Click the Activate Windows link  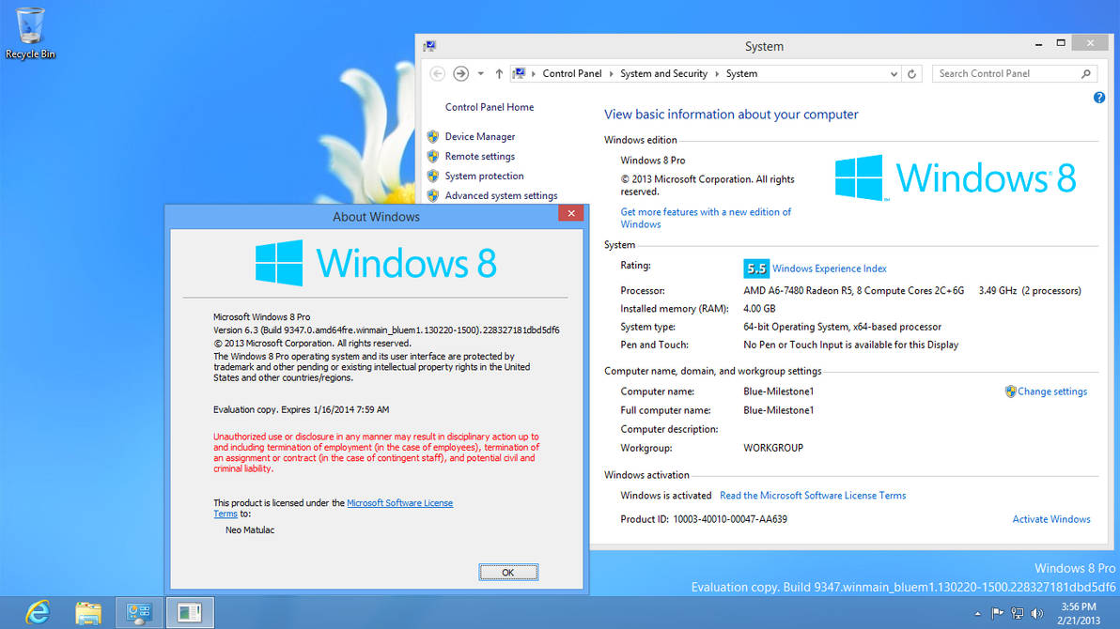[1050, 519]
